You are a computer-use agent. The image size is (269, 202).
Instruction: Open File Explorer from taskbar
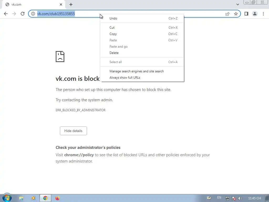pos(21,198)
